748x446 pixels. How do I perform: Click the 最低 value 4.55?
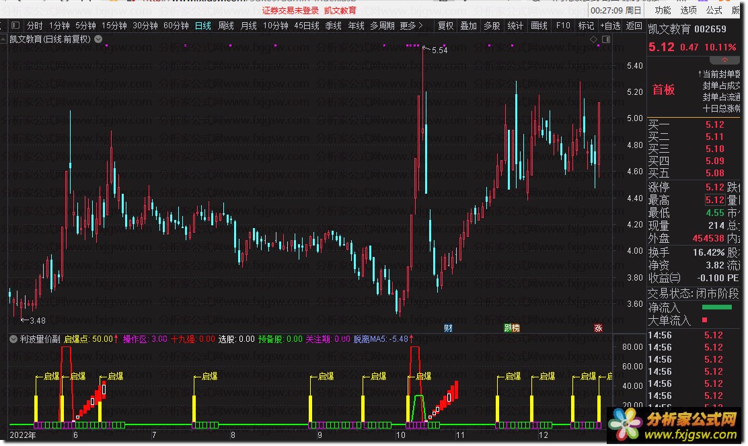[714, 213]
